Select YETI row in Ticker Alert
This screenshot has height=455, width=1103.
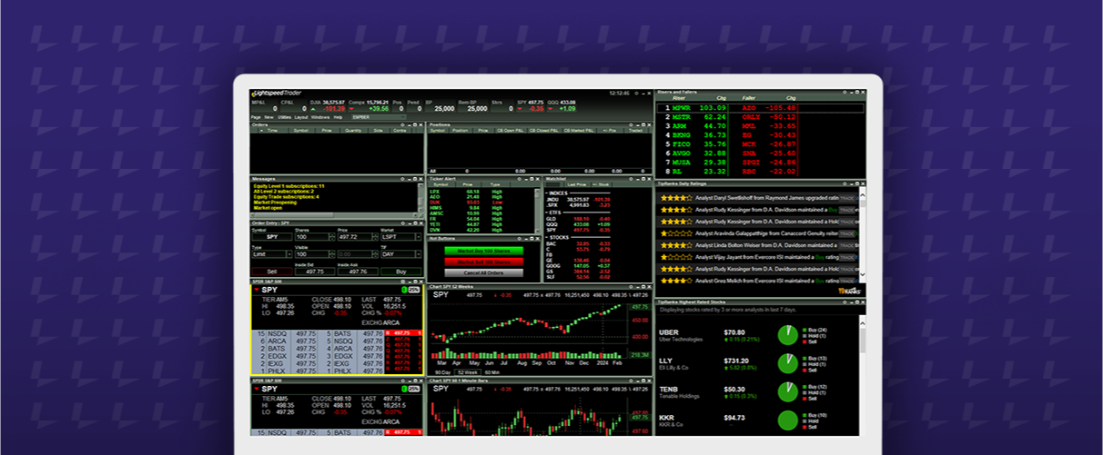[481, 224]
